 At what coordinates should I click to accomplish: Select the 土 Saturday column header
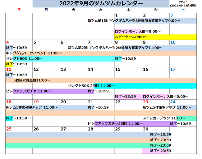pos(183,10)
